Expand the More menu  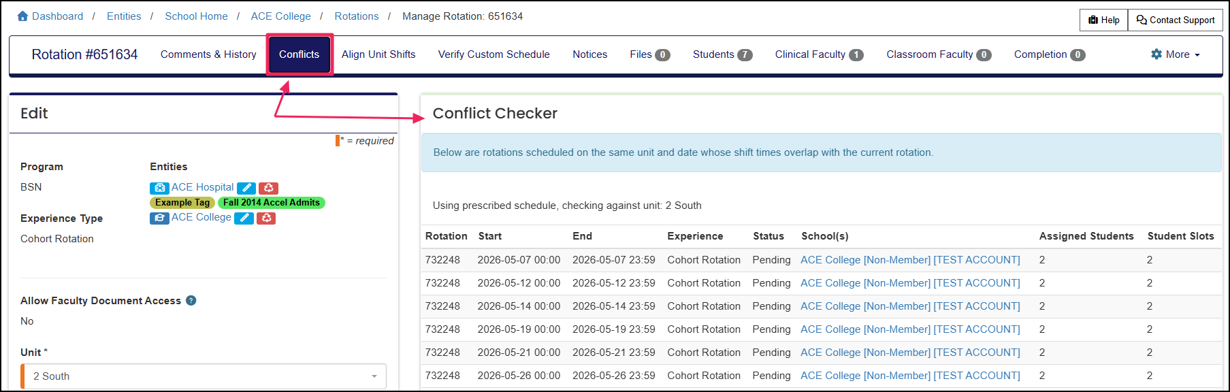point(1176,54)
